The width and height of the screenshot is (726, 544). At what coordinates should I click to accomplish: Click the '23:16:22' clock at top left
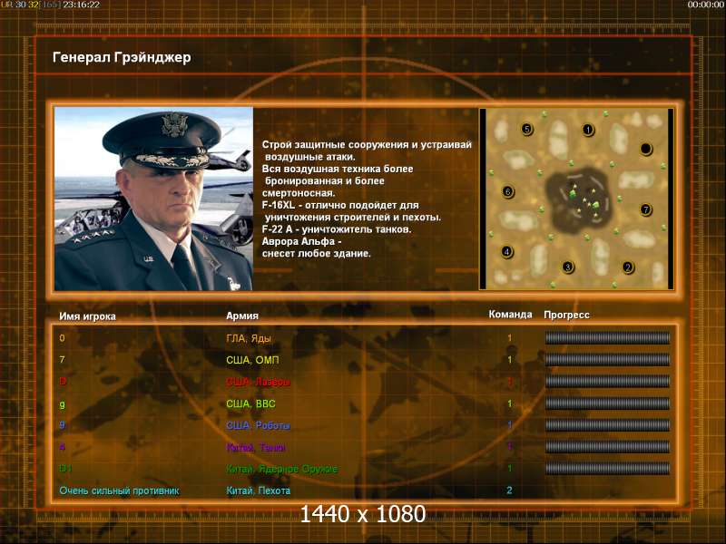81,5
